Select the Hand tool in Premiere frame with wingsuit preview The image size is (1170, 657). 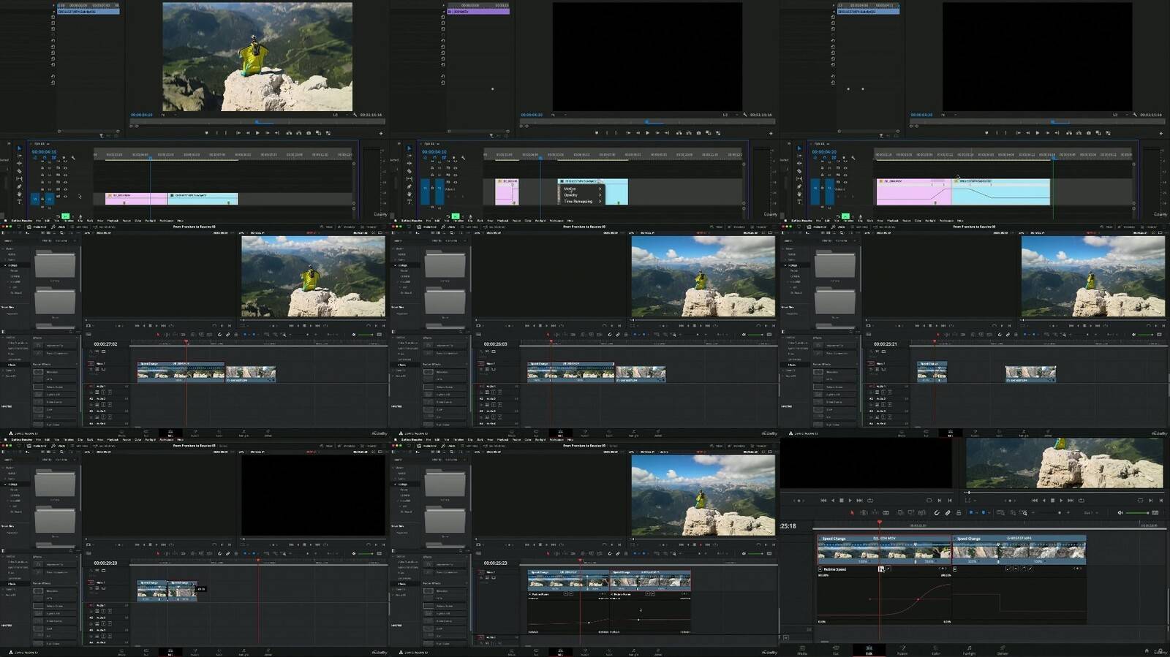tap(19, 194)
